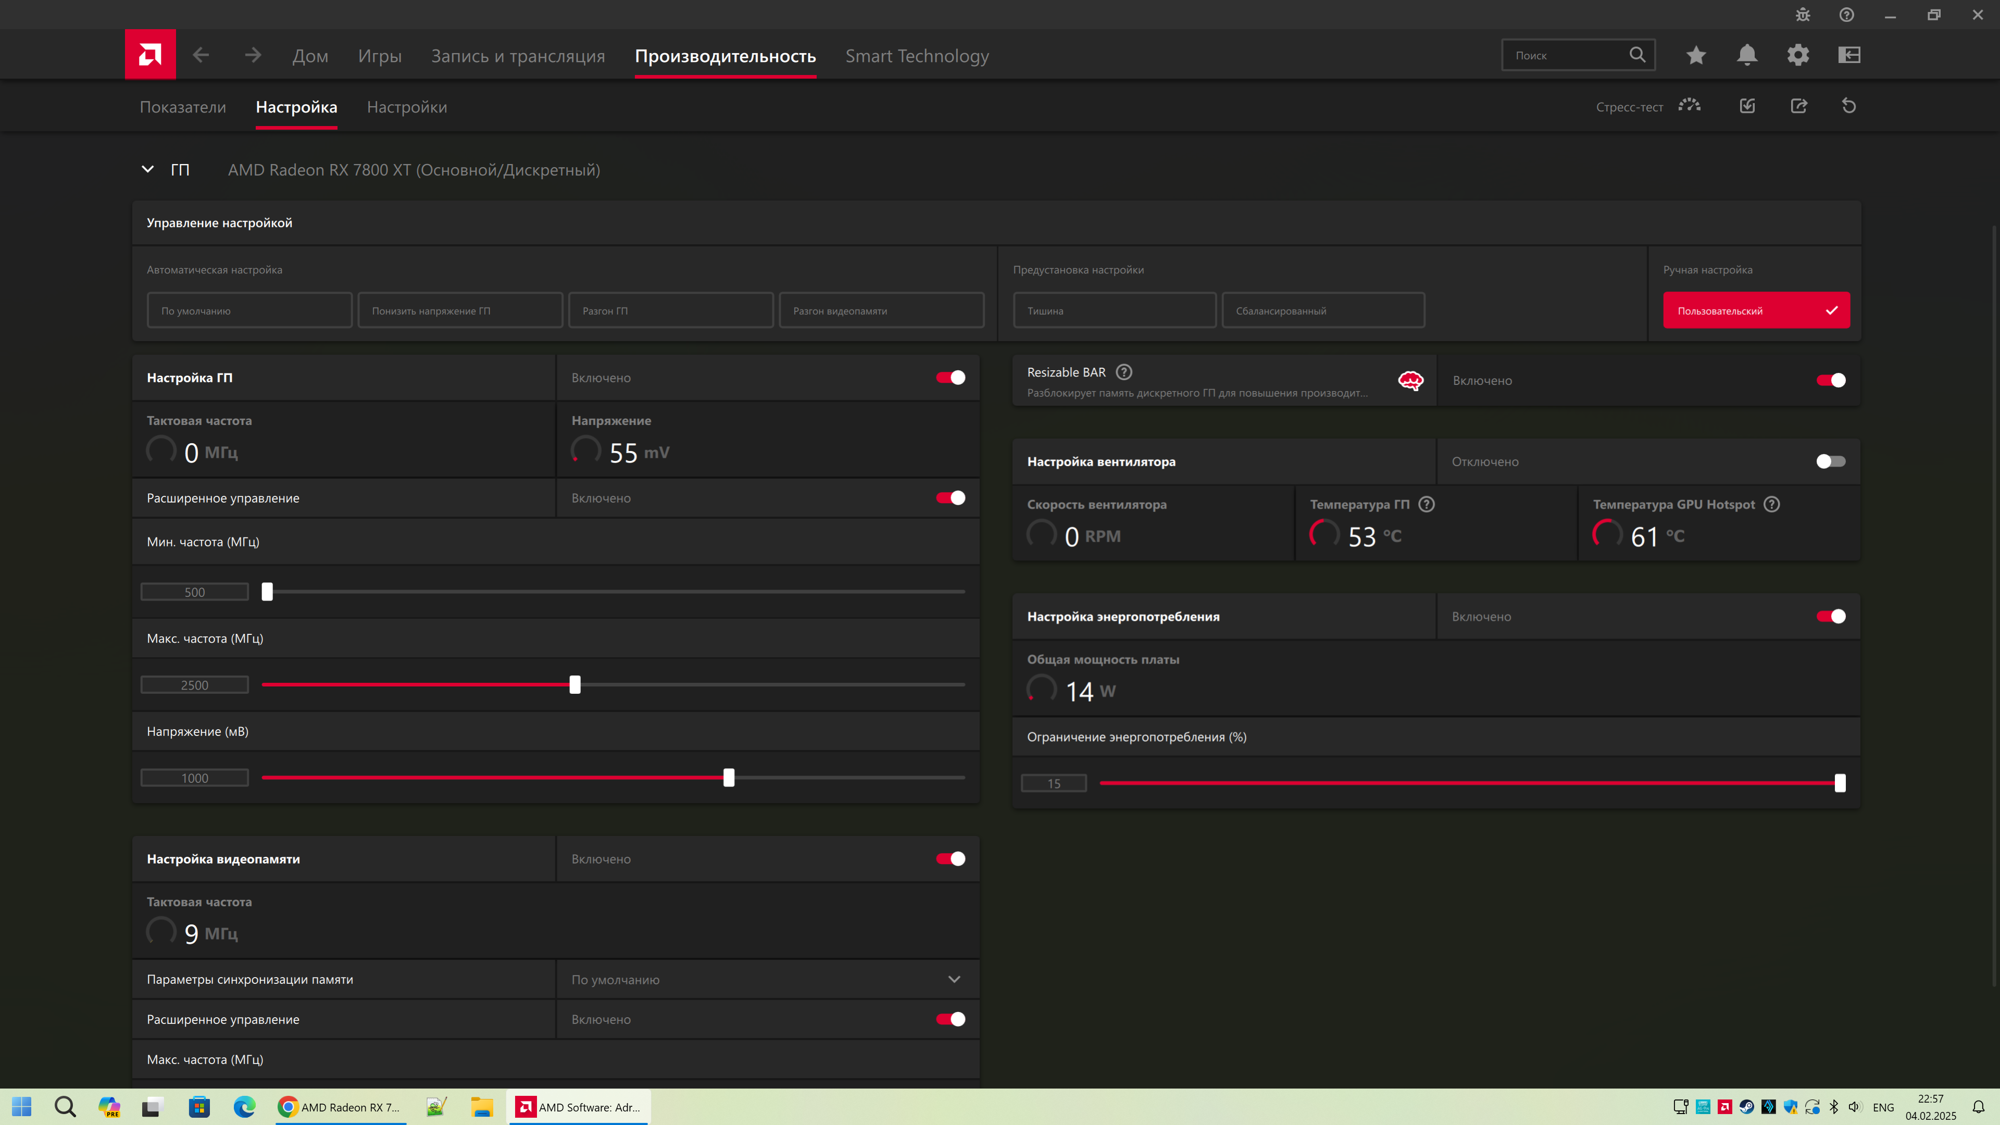Viewport: 2000px width, 1125px height.
Task: Reset tuning with the circular arrow icon
Action: point(1848,106)
